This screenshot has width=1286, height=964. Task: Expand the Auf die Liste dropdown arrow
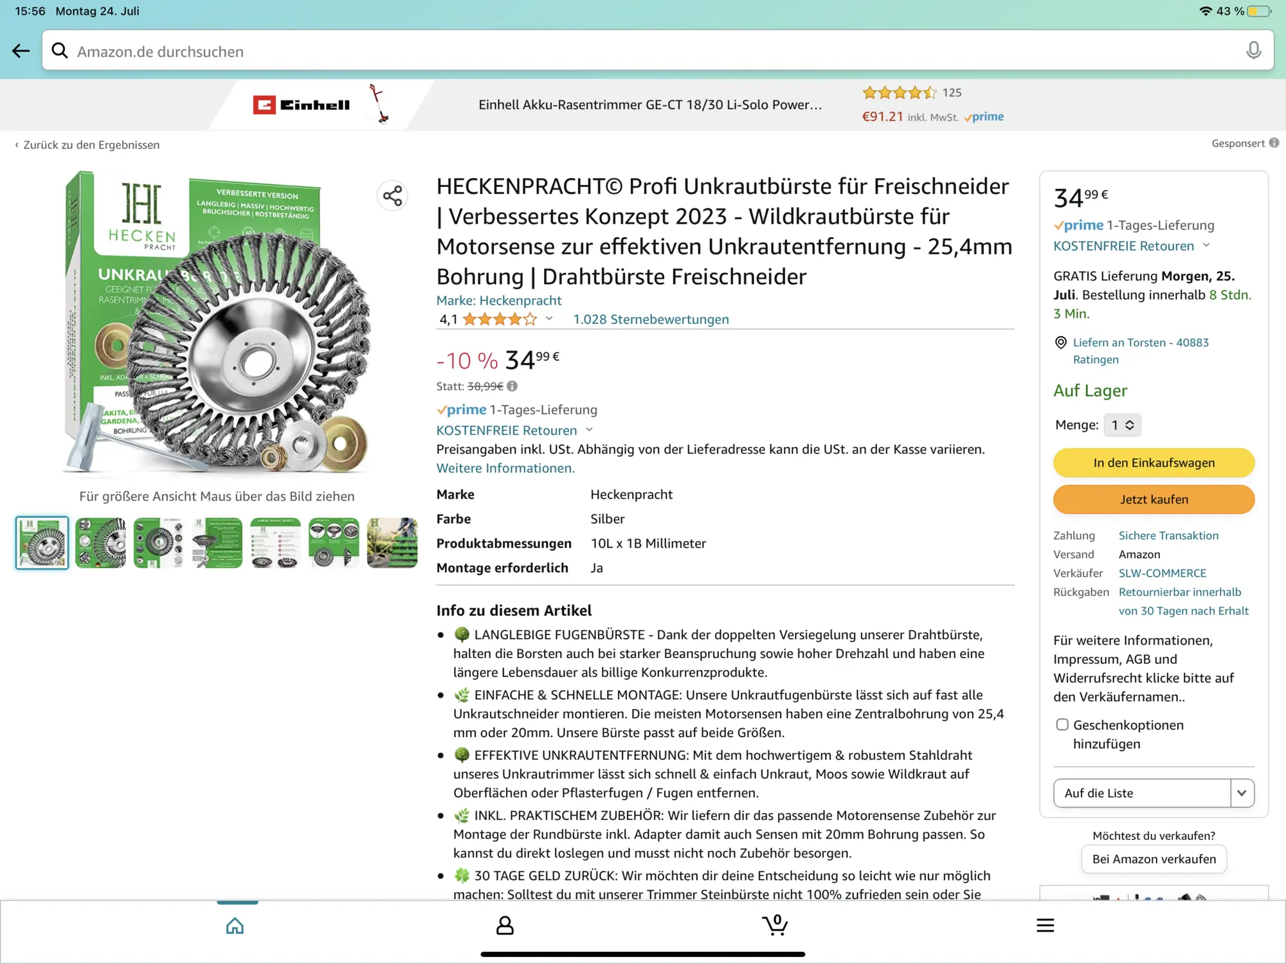[x=1242, y=793]
